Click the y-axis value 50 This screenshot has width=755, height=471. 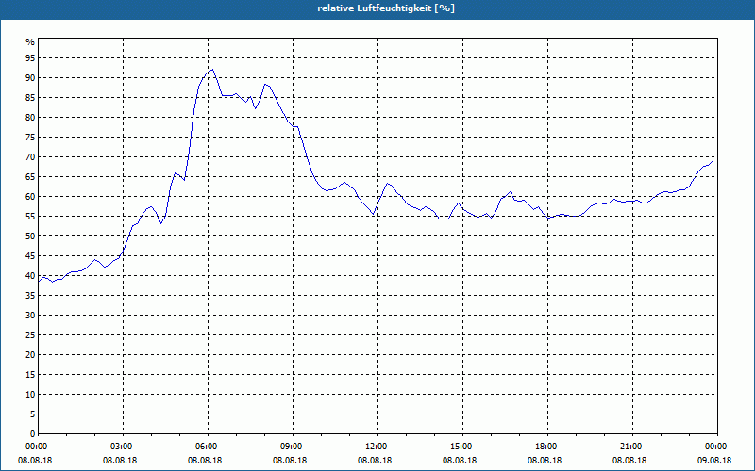[x=30, y=236]
